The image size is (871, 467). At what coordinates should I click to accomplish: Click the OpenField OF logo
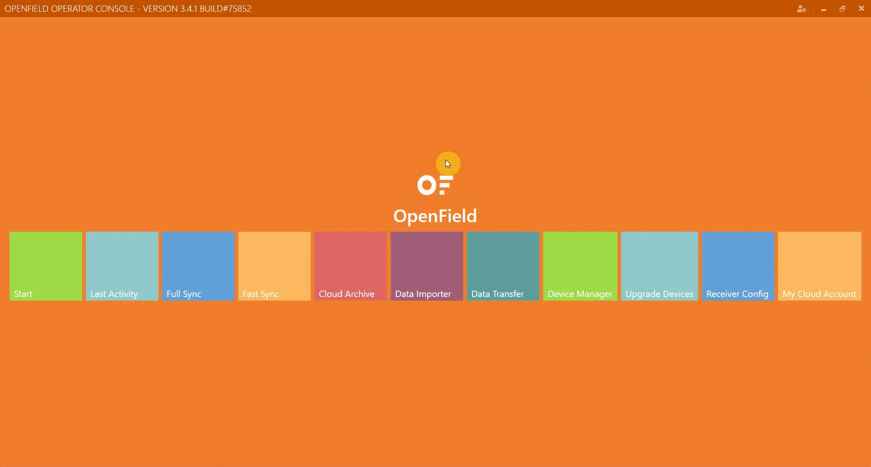(435, 185)
